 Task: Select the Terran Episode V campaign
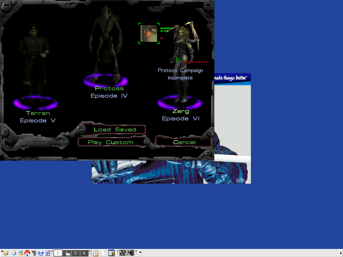pyautogui.click(x=38, y=117)
